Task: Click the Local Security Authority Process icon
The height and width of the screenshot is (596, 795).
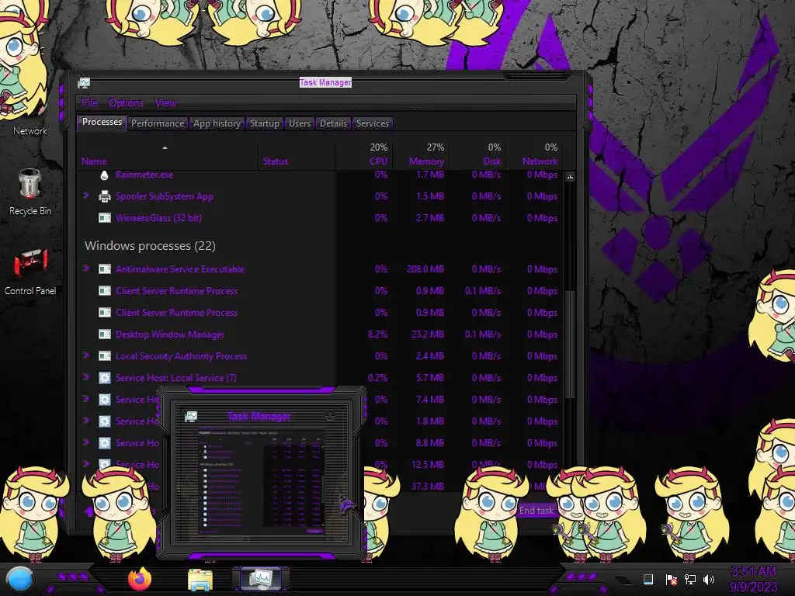Action: point(105,356)
